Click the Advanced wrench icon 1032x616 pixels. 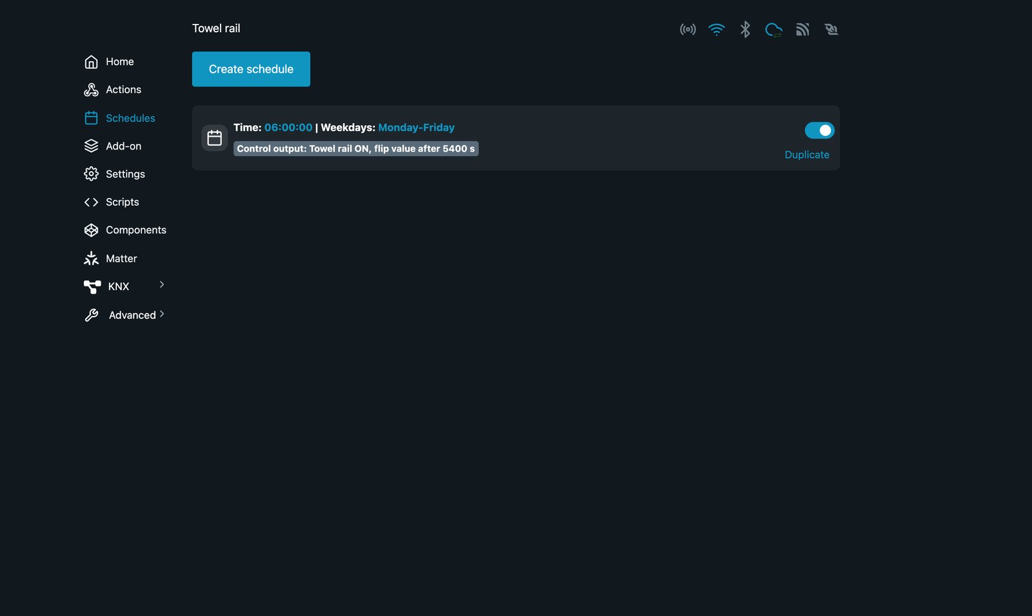coord(92,315)
